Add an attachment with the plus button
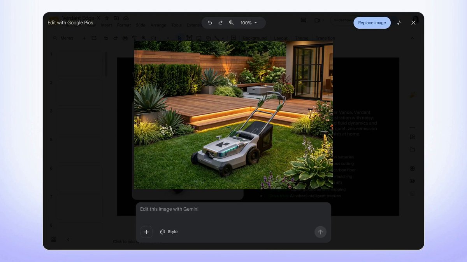The height and width of the screenshot is (262, 467). coord(146,232)
